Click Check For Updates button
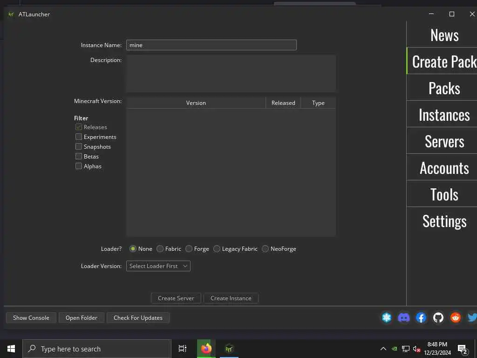This screenshot has width=477, height=358. point(138,317)
